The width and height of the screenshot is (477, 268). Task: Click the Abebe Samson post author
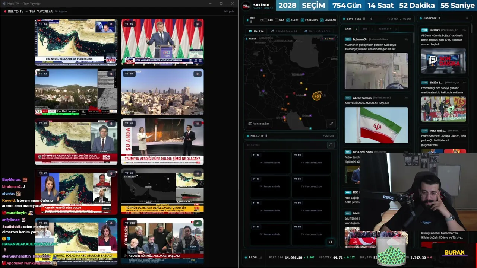click(x=362, y=98)
